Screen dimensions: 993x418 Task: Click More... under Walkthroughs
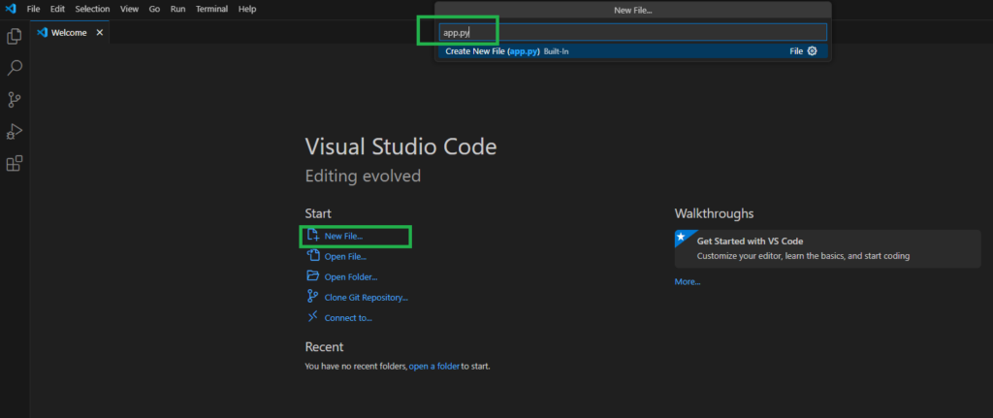(x=688, y=282)
